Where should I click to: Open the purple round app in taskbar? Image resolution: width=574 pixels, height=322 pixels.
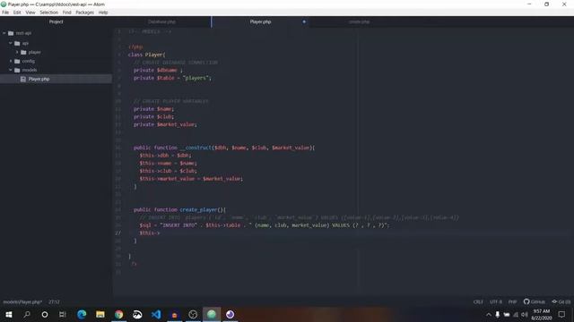[x=230, y=314]
